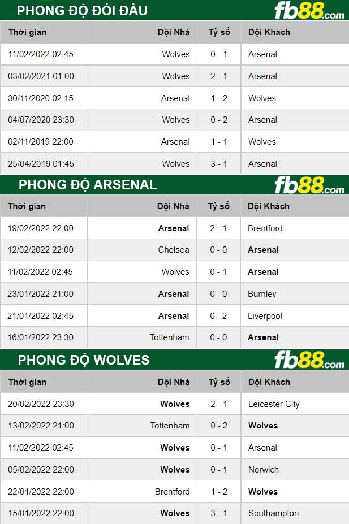Click the Đội Khách header in the Wolves form table

(x=269, y=382)
